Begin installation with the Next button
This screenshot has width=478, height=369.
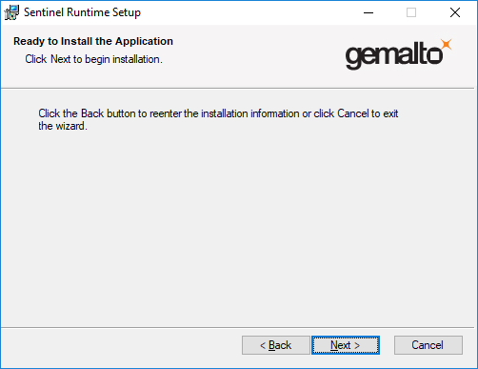coord(346,345)
